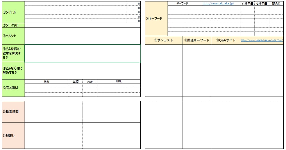The width and height of the screenshot is (286, 150).
Task: Select the ⑩Q&Aサイト header text
Action: click(x=226, y=40)
